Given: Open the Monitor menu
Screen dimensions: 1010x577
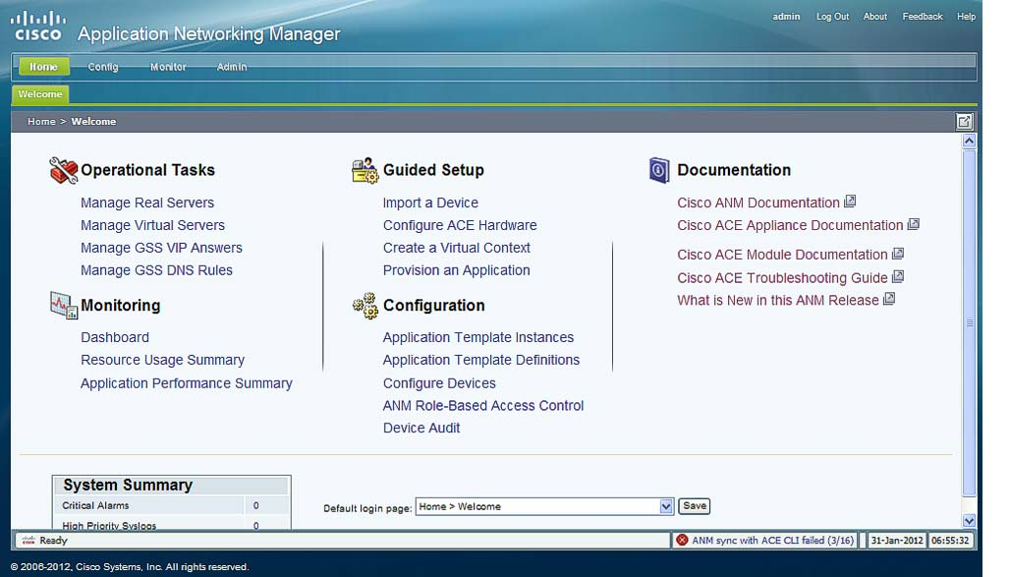Looking at the screenshot, I should 168,67.
